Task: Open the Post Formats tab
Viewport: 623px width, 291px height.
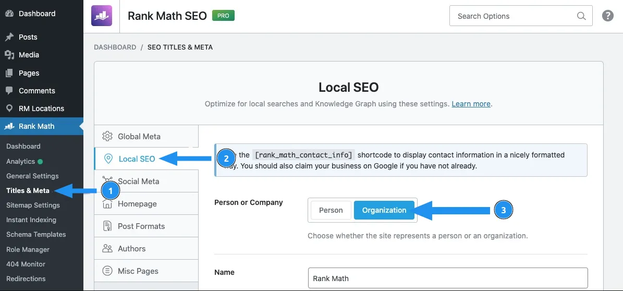Action: click(146, 226)
